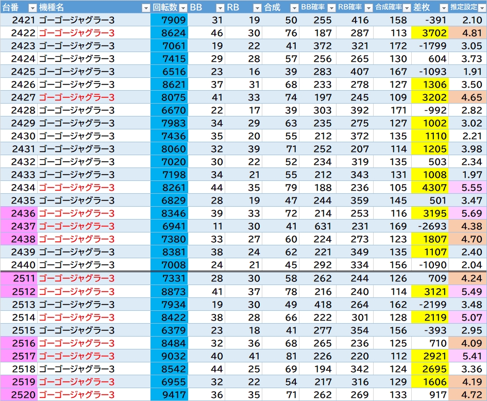Select estimated setting cell 4.72
The height and width of the screenshot is (401, 487).
pyautogui.click(x=468, y=395)
